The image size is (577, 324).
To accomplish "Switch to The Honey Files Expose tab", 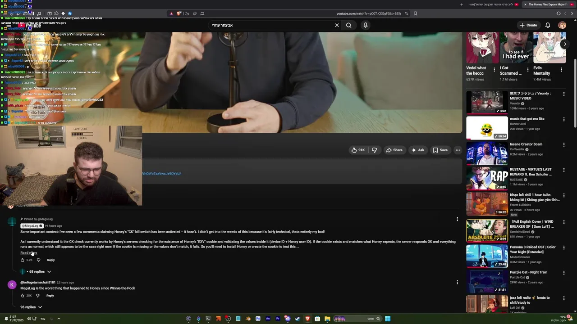I will (548, 4).
